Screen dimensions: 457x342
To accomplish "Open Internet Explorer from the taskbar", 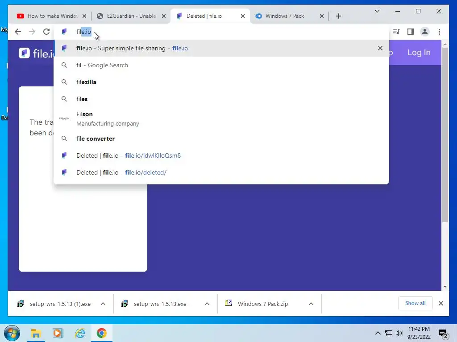I will click(80, 333).
